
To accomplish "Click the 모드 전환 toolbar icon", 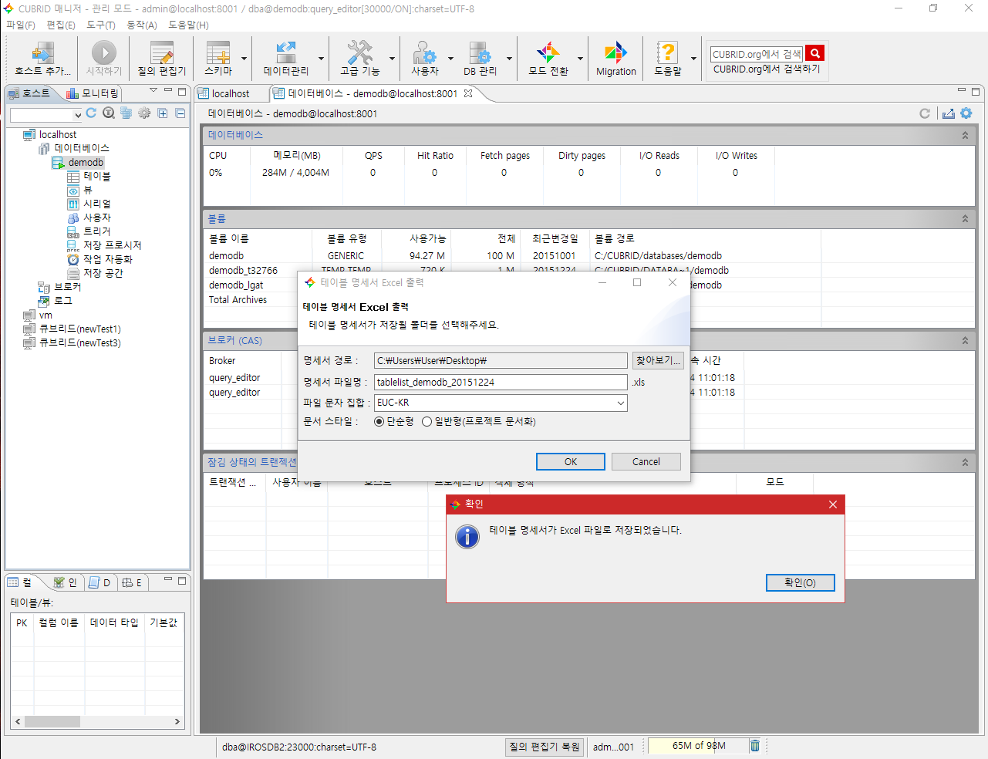I will 548,59.
